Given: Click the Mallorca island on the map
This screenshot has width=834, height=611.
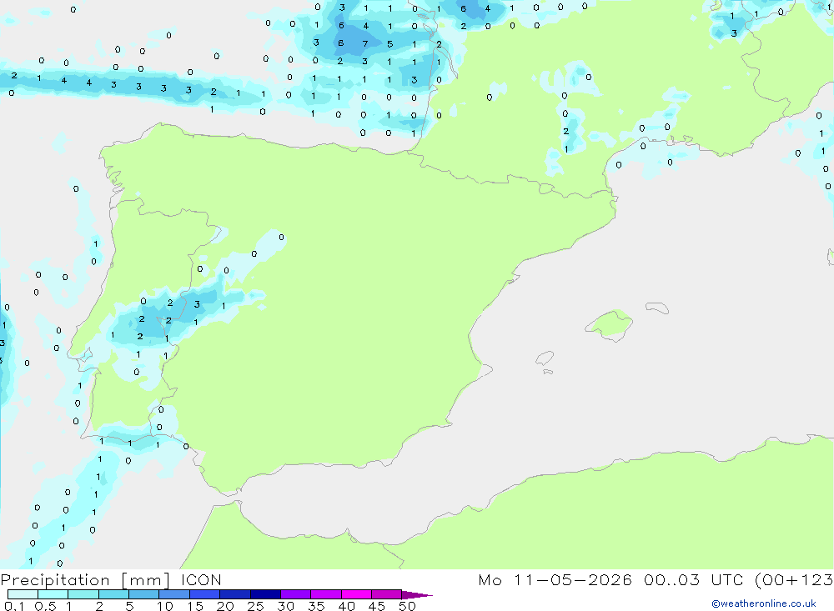Looking at the screenshot, I should coord(610,325).
